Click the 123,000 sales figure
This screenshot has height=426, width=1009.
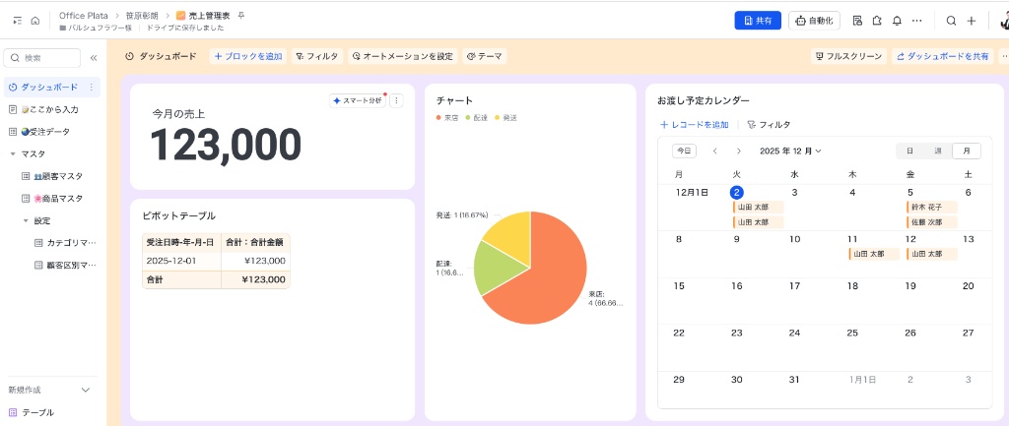[x=226, y=144]
